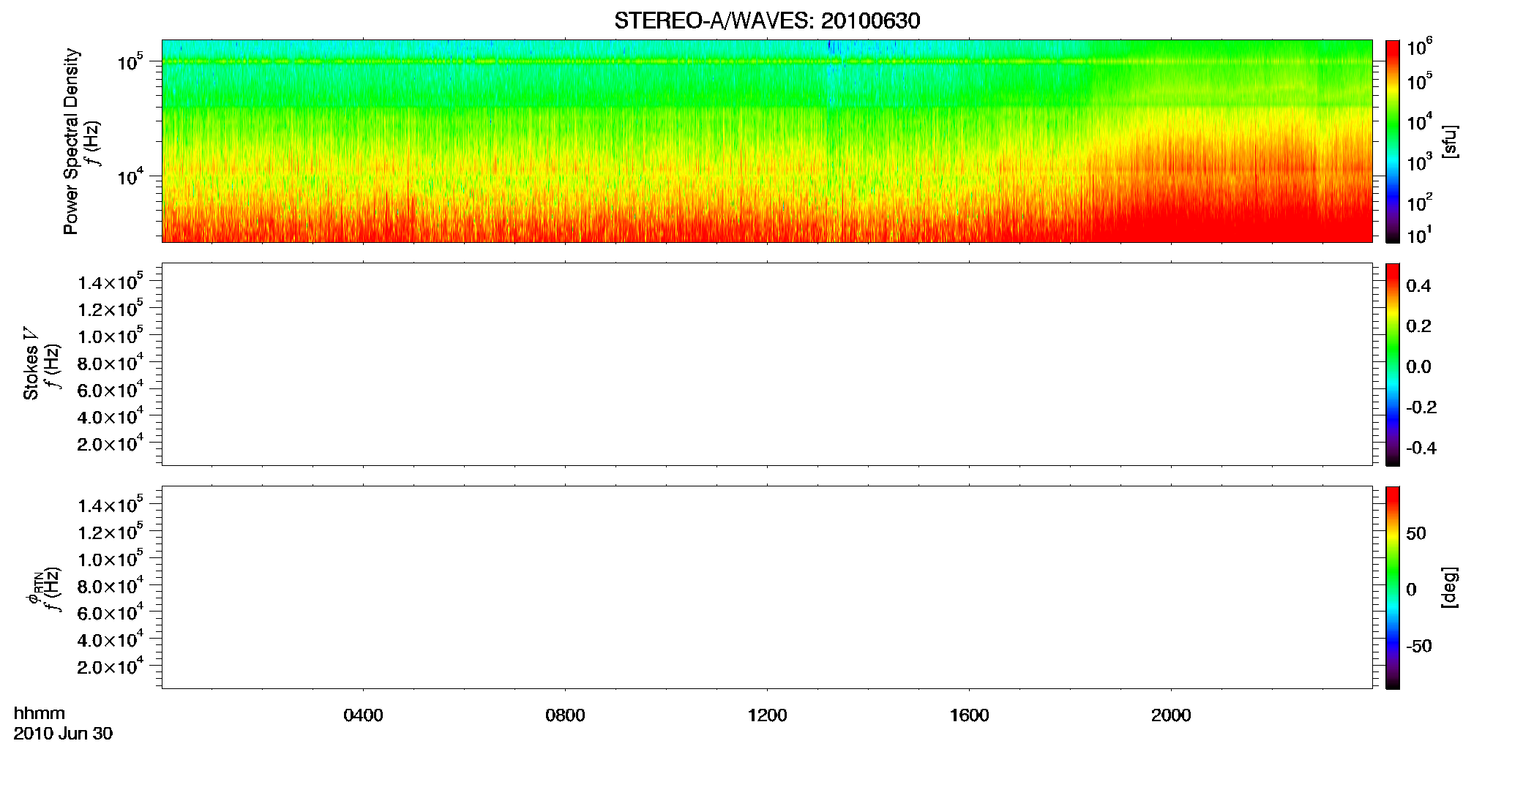Click the power spectral density colorbar
Screen dimensions: 1534x790
1393,141
